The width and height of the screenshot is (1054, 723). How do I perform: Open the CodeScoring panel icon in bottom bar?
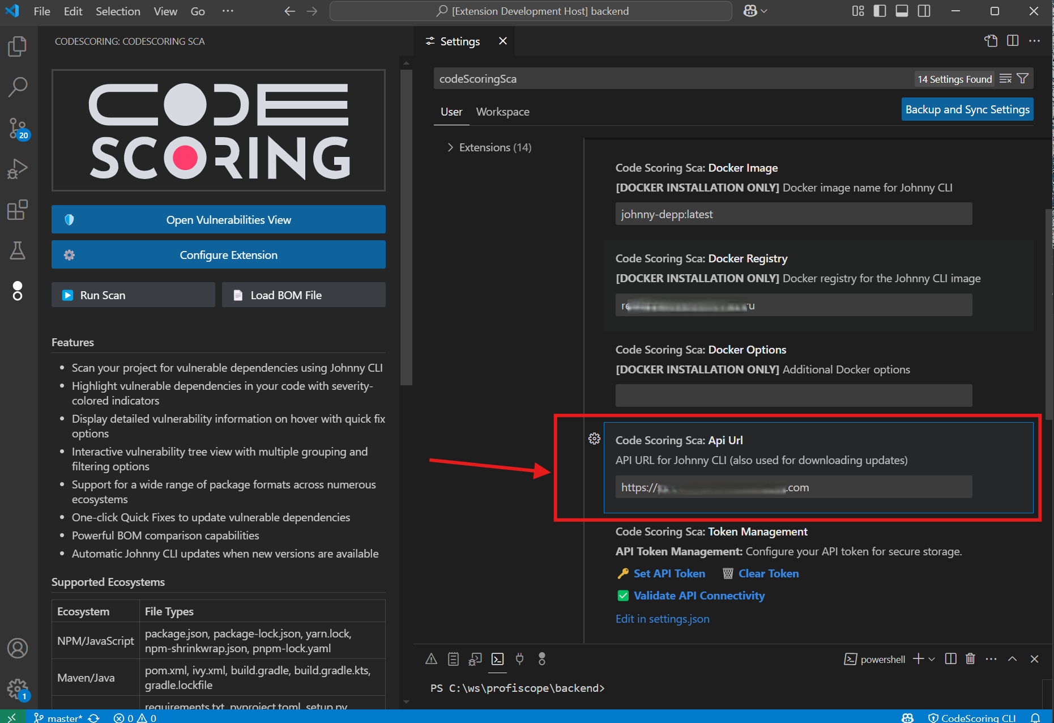541,659
